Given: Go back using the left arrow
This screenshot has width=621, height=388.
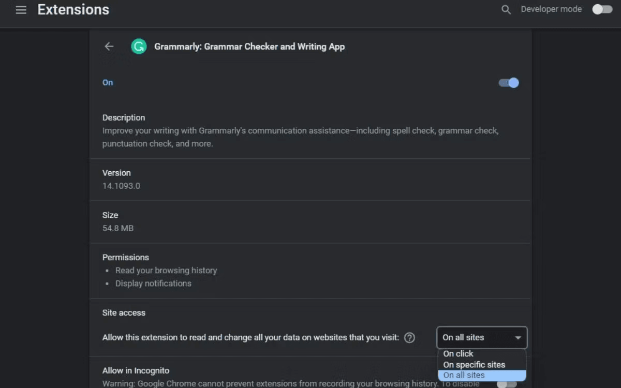Looking at the screenshot, I should coord(109,47).
